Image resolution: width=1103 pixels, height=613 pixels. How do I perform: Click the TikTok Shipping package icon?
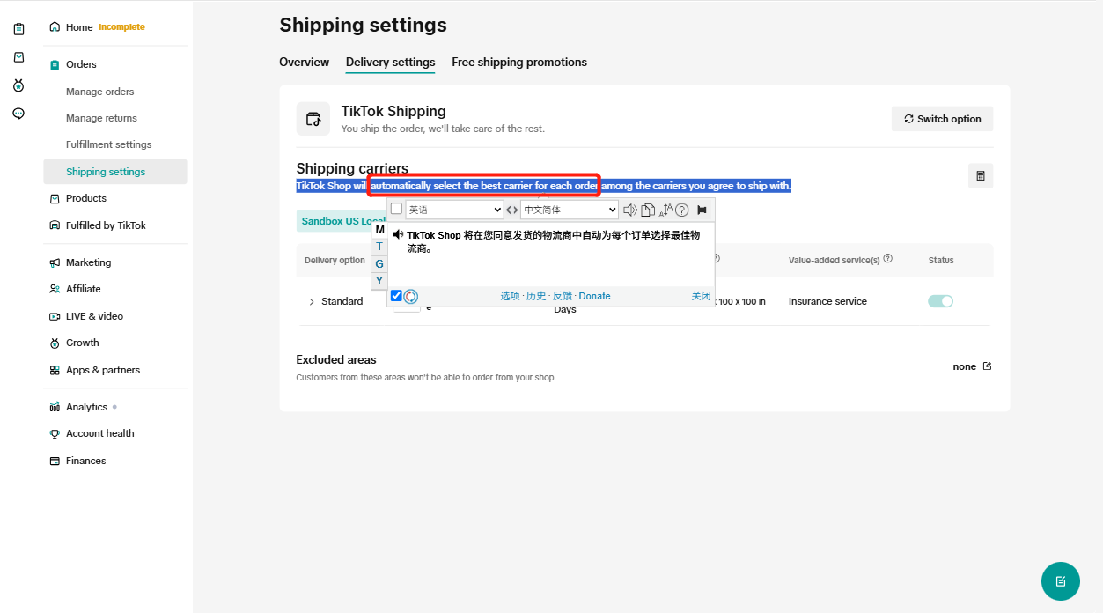click(313, 119)
